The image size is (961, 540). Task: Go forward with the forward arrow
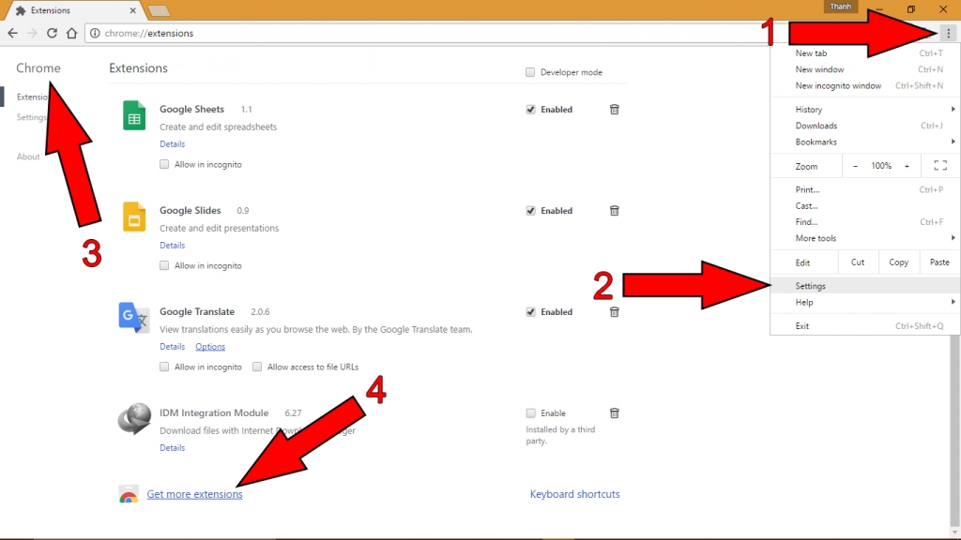tap(33, 33)
